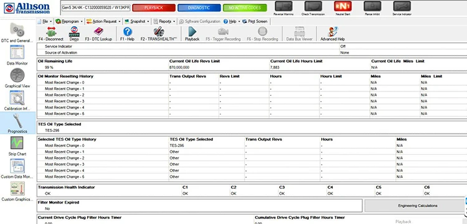Viewport: 467px width, 224px height.
Task: Expand the Action Request dropdown
Action: pos(103,21)
